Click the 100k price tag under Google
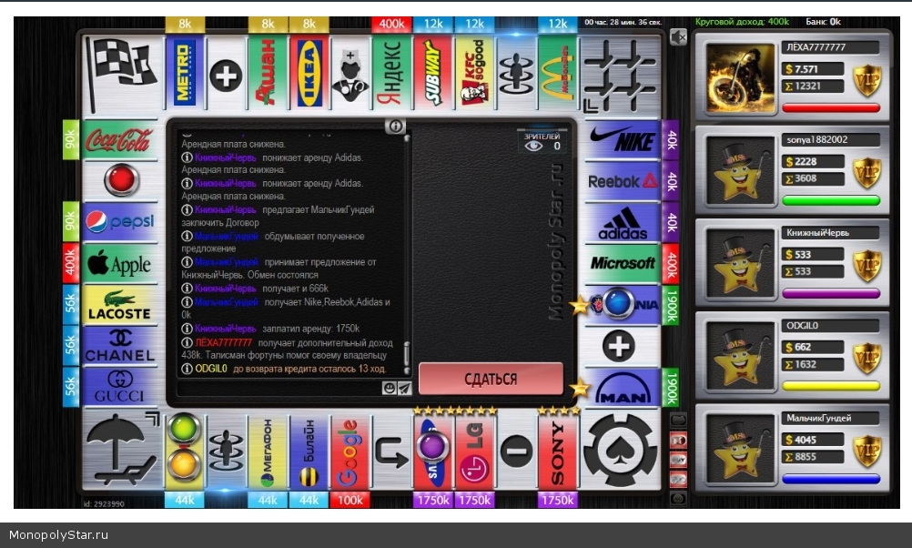The width and height of the screenshot is (912, 548). (350, 500)
